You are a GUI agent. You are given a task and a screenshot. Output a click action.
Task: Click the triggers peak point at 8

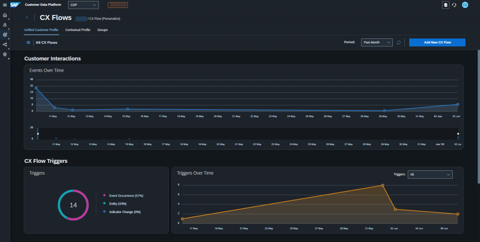(x=382, y=185)
